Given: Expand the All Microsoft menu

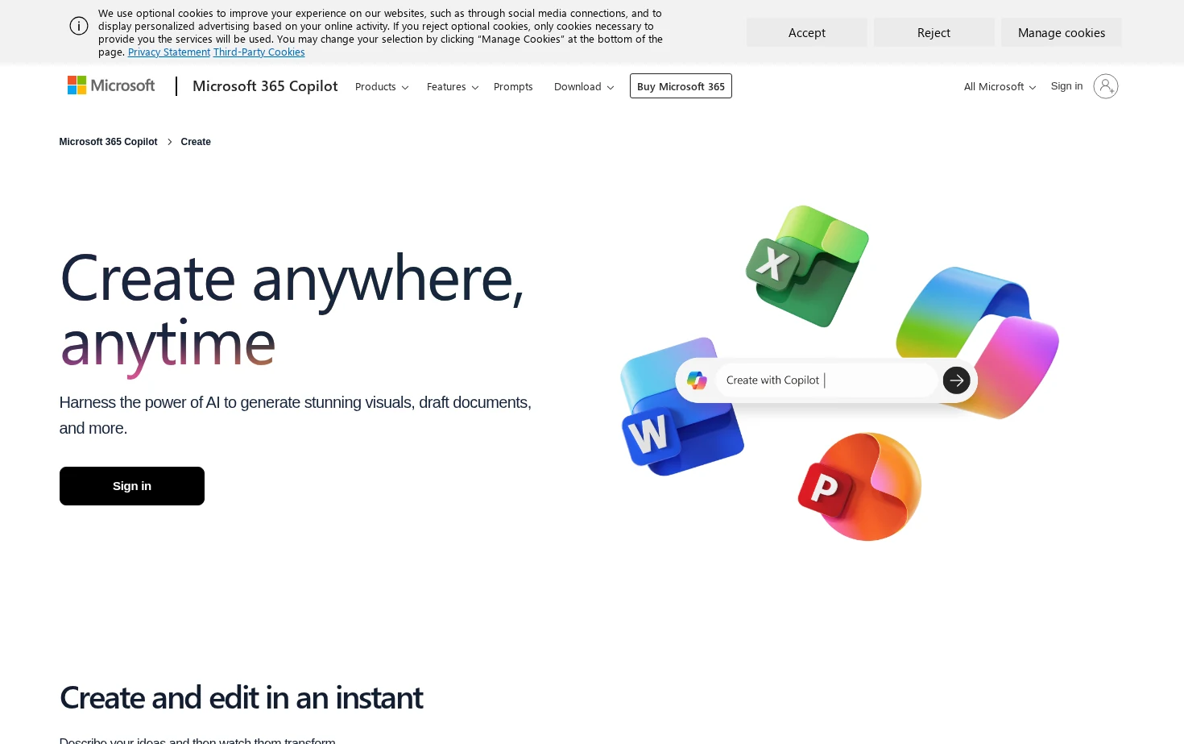Looking at the screenshot, I should pos(1000,87).
